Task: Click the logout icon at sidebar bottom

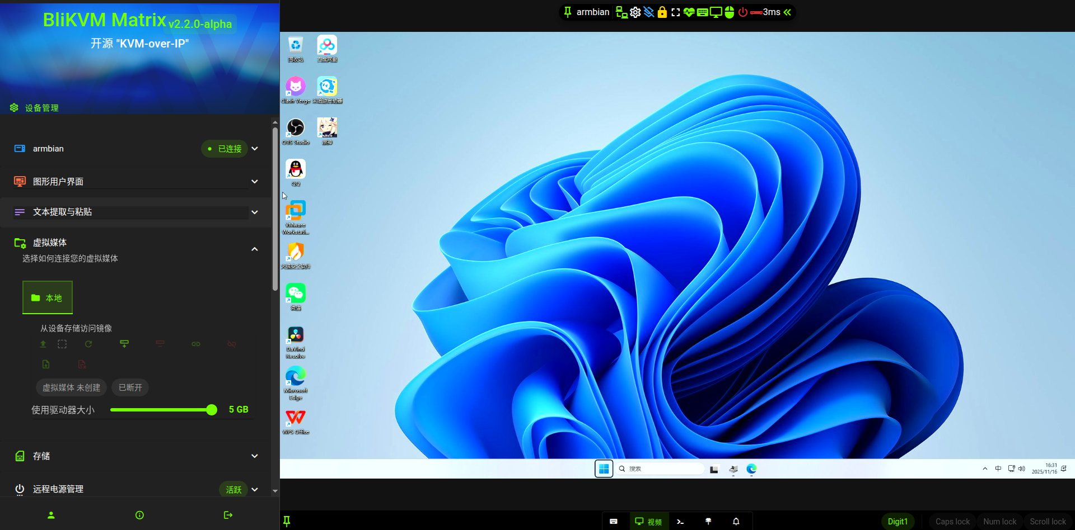Action: [x=228, y=515]
